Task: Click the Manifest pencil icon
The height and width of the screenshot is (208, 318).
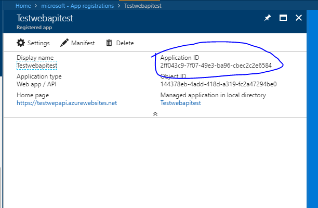Action: click(64, 43)
